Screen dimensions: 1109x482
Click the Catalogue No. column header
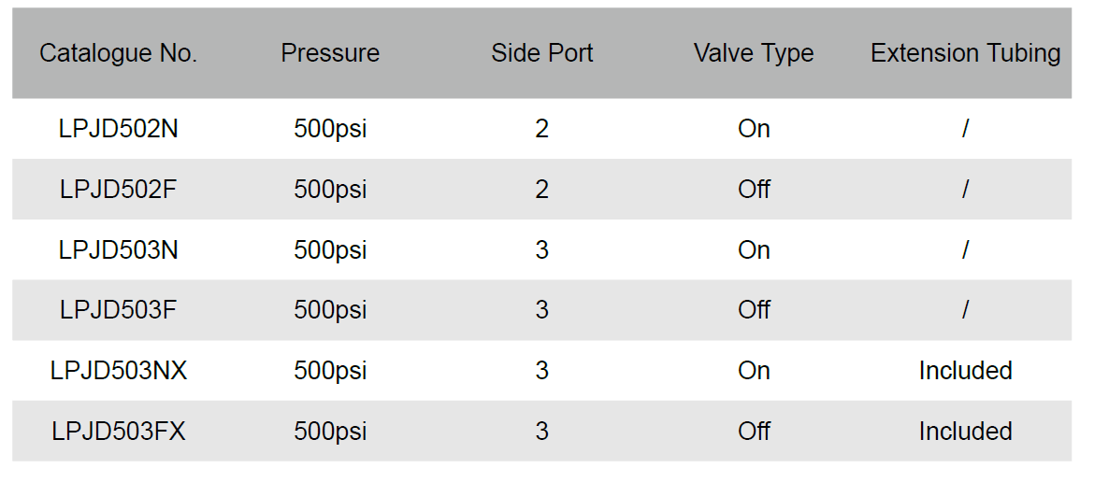119,53
